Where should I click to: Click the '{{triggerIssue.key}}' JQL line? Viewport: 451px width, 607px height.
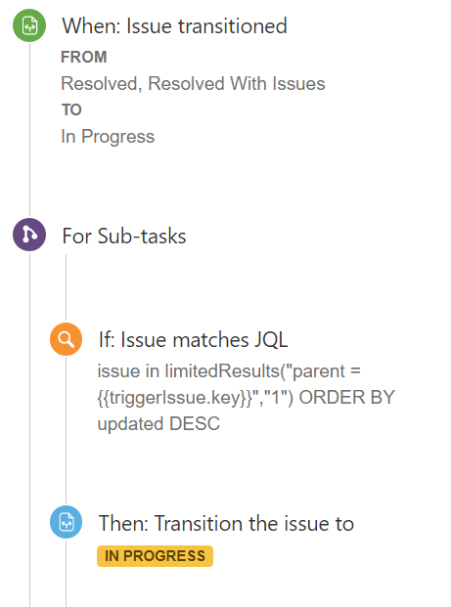coord(246,398)
